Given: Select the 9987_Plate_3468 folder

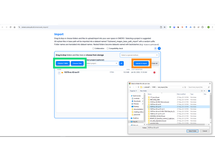Looking at the screenshot, I should point(155,100).
